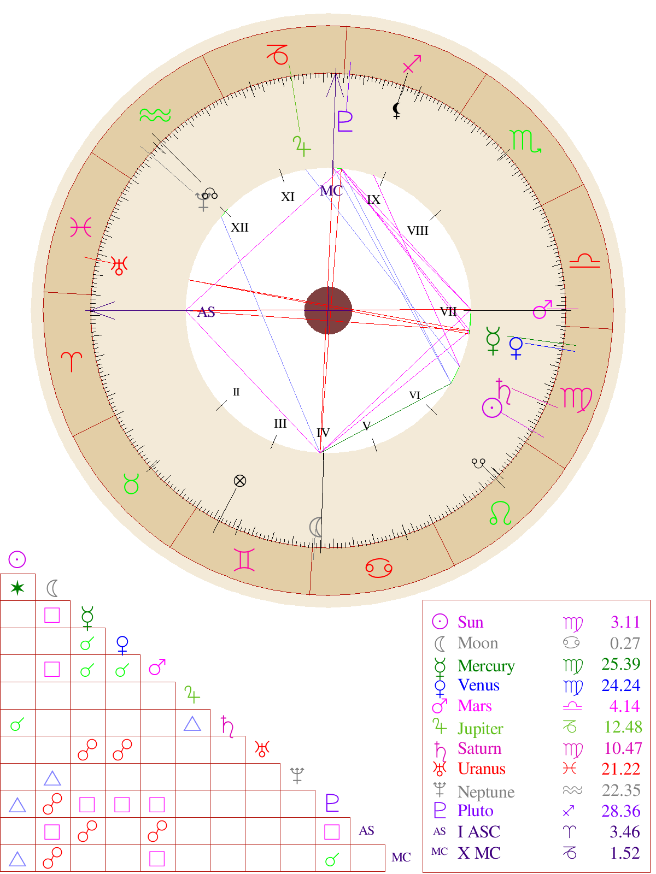Click the Jupiter-Saturn trine triangle in the grid

192,724
